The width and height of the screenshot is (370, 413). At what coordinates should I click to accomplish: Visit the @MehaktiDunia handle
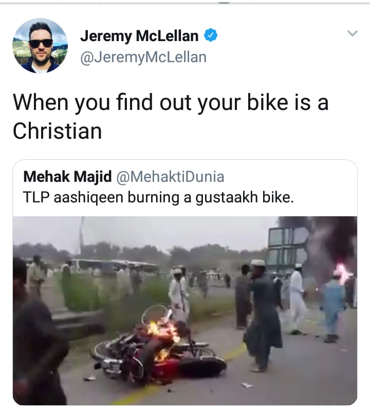170,177
